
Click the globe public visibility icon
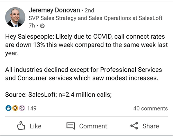coord(42,26)
